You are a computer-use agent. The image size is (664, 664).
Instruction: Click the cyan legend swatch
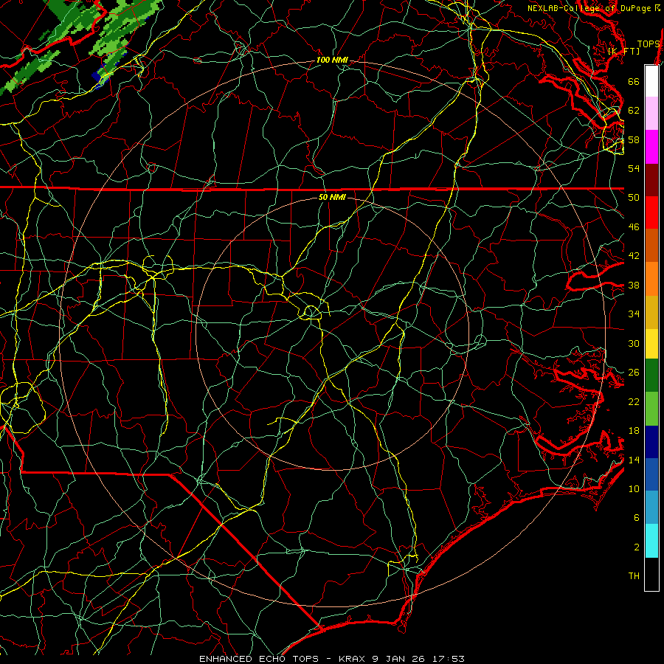[651, 541]
